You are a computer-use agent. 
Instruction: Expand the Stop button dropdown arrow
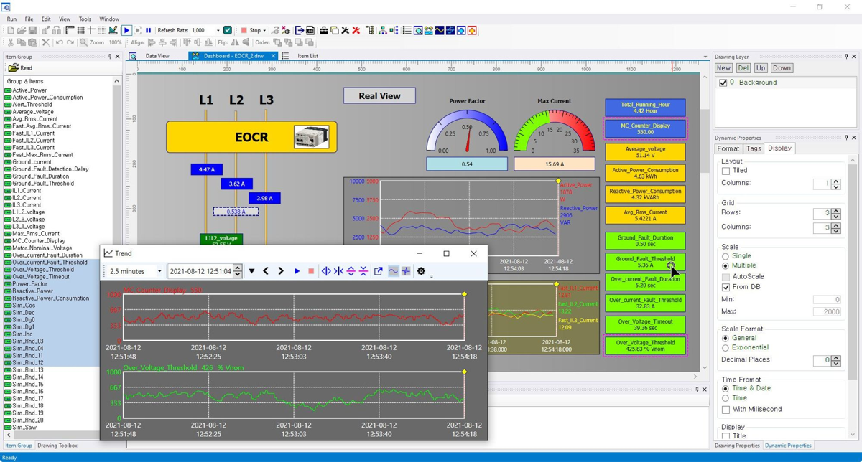(x=265, y=30)
